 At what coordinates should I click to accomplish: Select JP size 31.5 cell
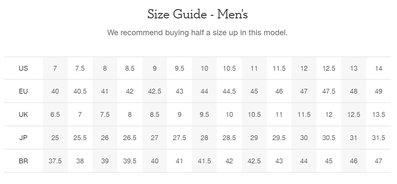point(379,138)
